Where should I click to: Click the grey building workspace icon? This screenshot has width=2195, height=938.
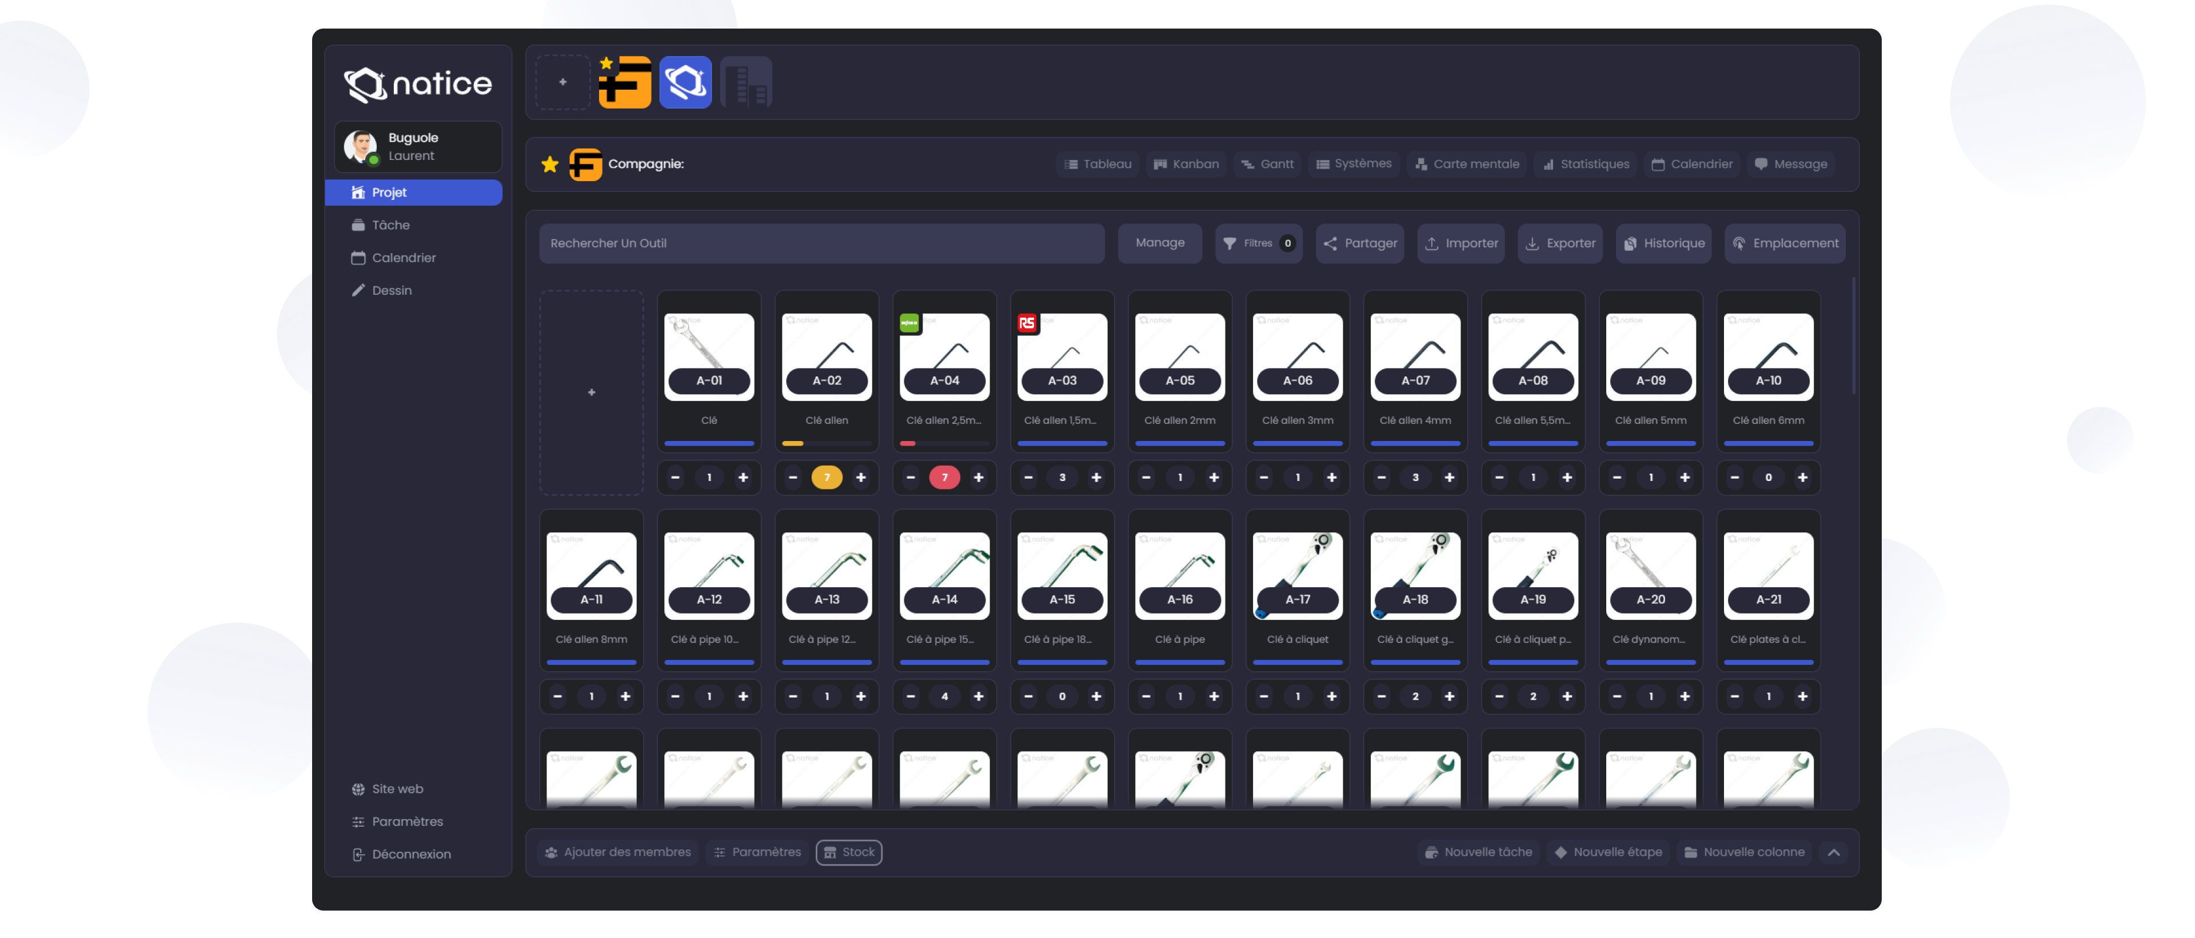[745, 83]
